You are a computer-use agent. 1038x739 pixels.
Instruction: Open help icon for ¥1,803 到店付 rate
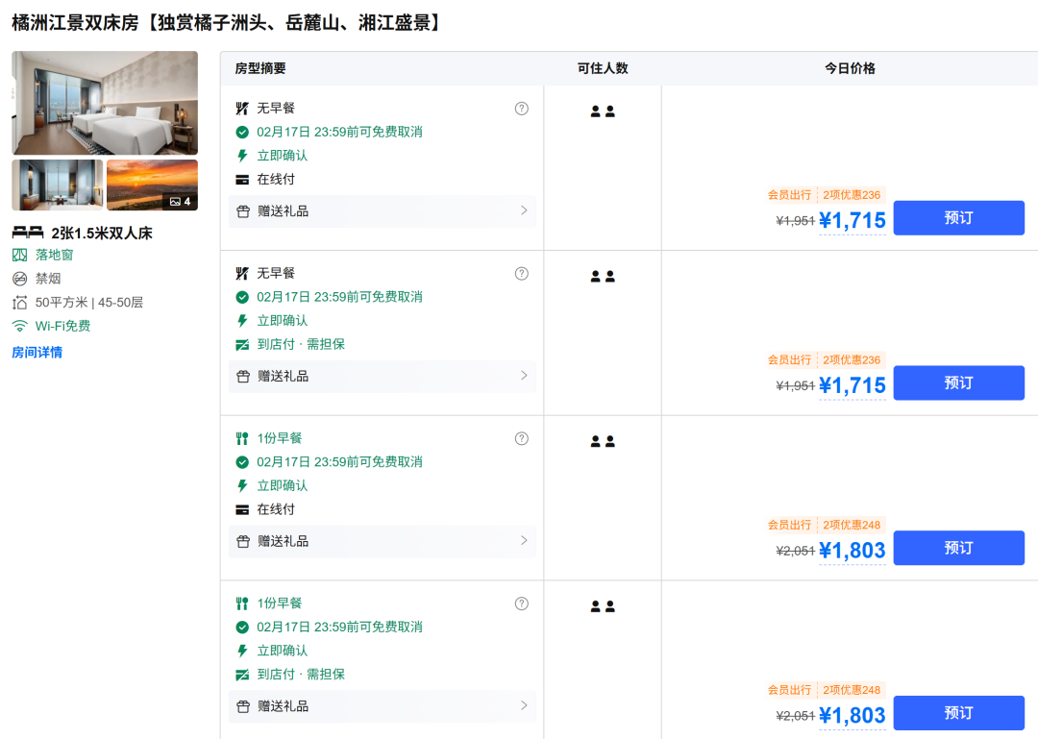point(522,604)
